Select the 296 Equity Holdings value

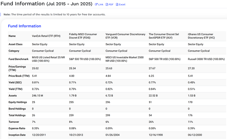(x=108, y=102)
